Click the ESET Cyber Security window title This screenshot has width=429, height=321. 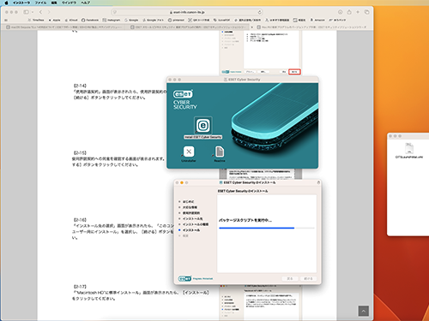[x=244, y=80]
